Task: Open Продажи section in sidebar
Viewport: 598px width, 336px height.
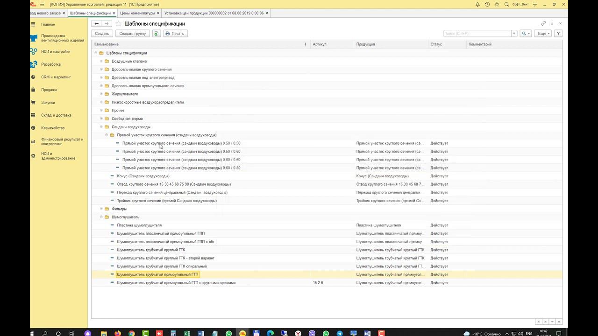Action: click(x=49, y=90)
